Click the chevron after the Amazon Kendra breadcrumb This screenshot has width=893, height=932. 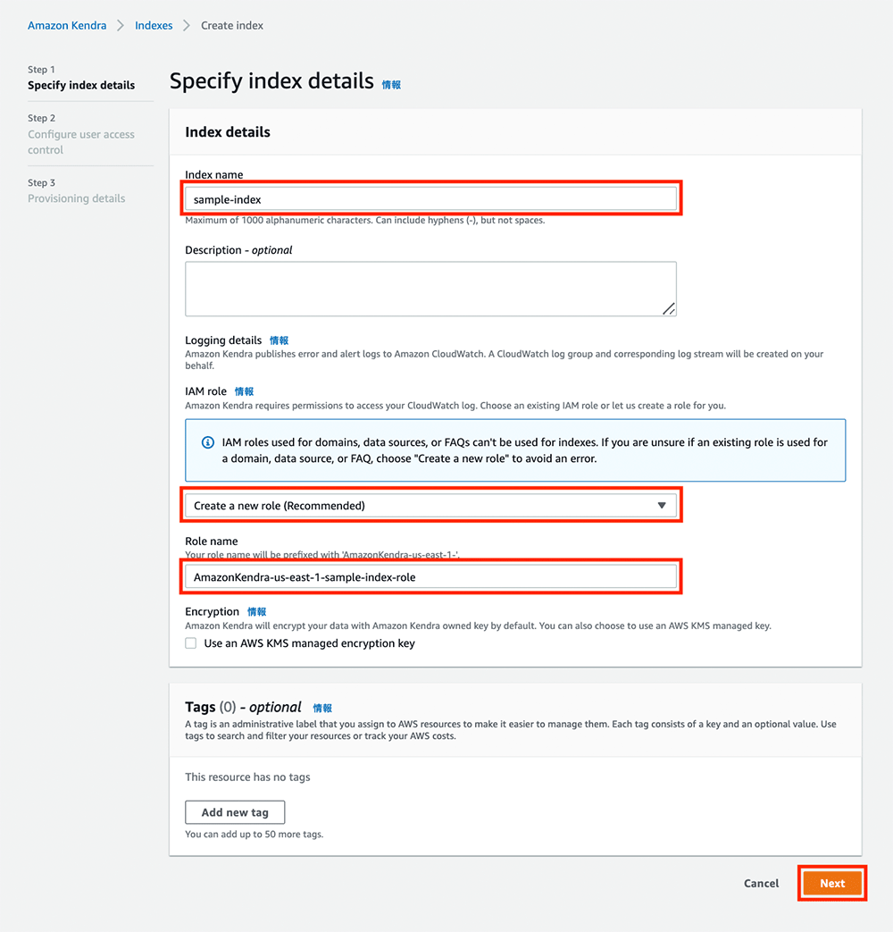coord(120,25)
